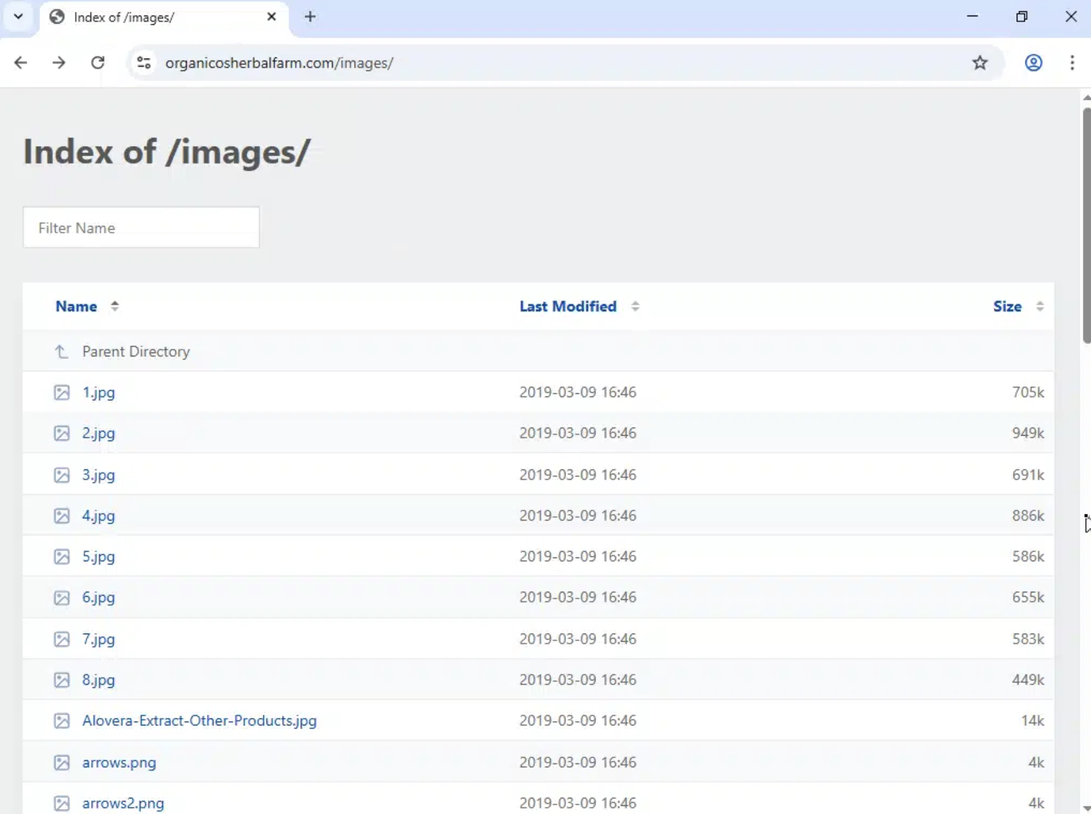Open the Chrome three-dot menu

(1072, 62)
